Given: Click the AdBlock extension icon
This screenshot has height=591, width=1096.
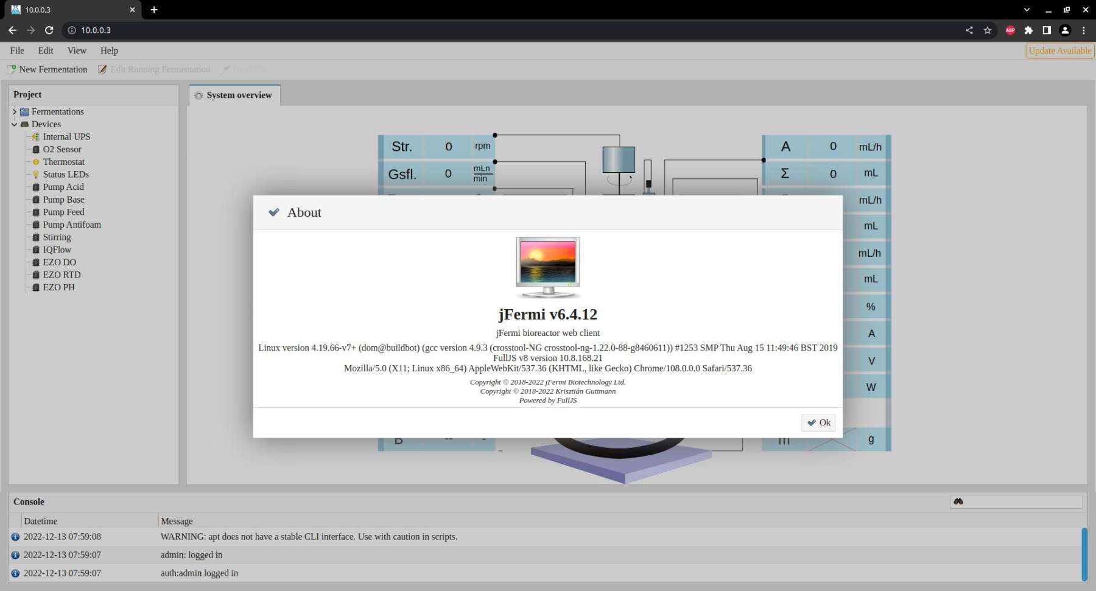Looking at the screenshot, I should click(1010, 30).
